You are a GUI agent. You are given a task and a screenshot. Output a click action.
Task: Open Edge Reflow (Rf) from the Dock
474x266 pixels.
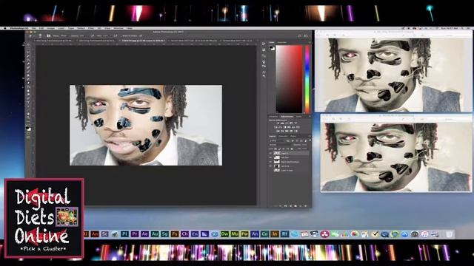[x=284, y=233]
